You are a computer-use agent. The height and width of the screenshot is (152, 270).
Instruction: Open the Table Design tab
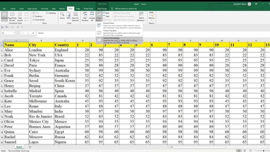102,8
